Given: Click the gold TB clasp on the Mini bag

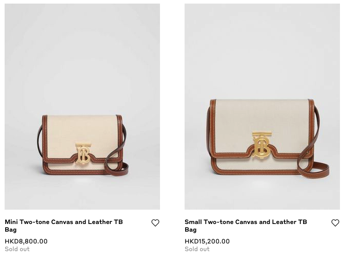Looking at the screenshot, I should pos(83,153).
